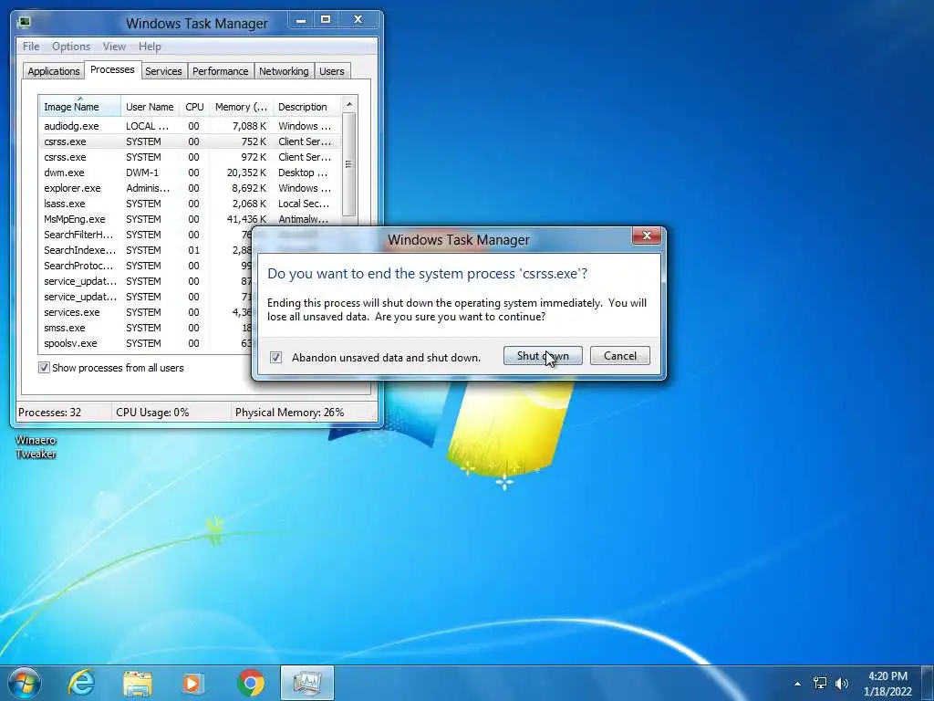Sort by Image Name column header

pos(80,107)
